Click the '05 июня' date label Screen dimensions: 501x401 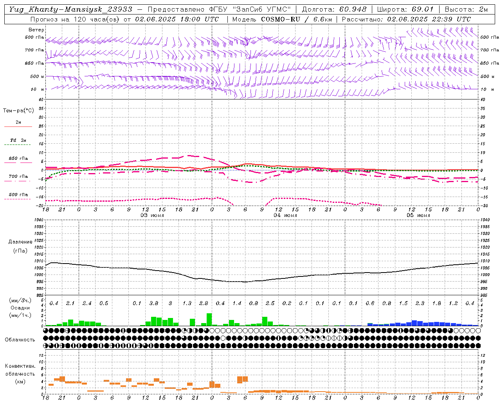[x=418, y=215]
